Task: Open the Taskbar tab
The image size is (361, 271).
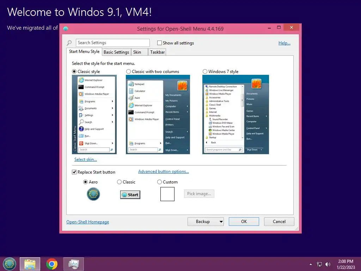Action: click(157, 52)
